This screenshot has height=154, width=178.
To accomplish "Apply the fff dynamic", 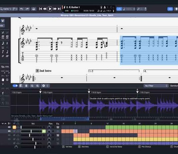I will (7, 56).
